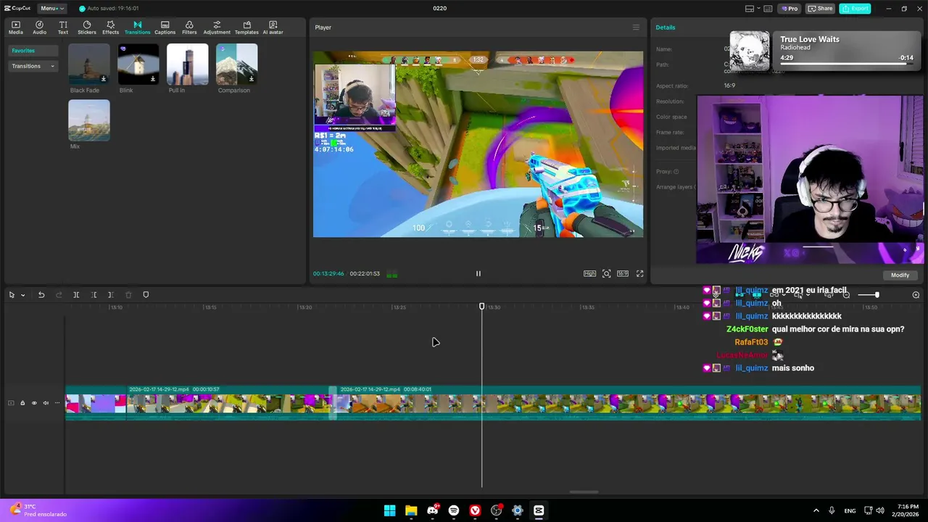Click the timeline playhead marker

coord(482,307)
